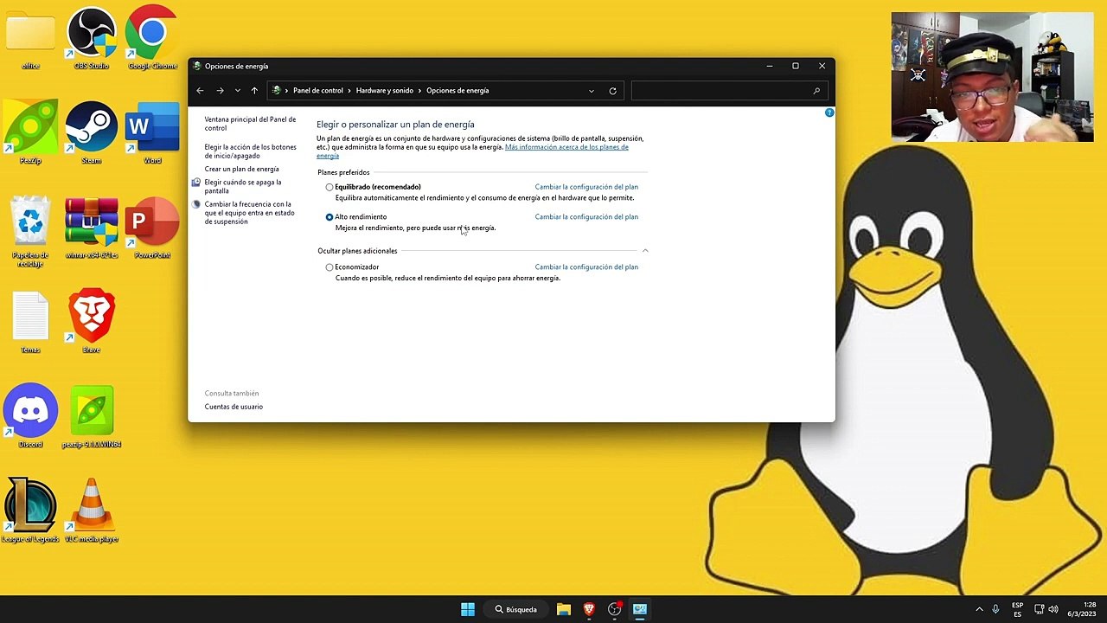Image resolution: width=1107 pixels, height=623 pixels.
Task: Click the power icon in window title bar
Action: tap(197, 66)
